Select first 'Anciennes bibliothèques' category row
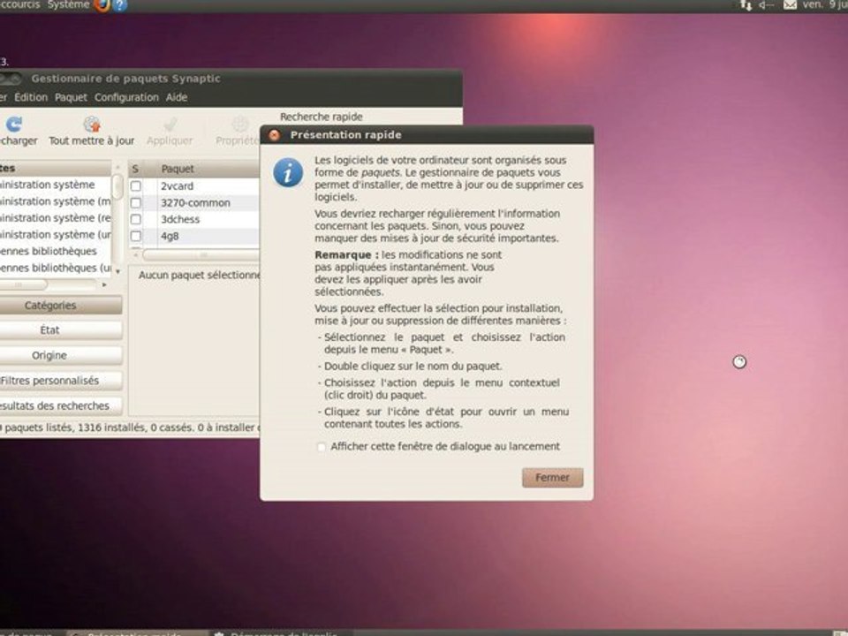This screenshot has width=848, height=636. tap(55, 252)
